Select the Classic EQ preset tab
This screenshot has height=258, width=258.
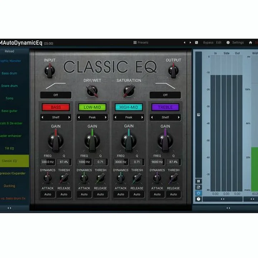click(14, 161)
